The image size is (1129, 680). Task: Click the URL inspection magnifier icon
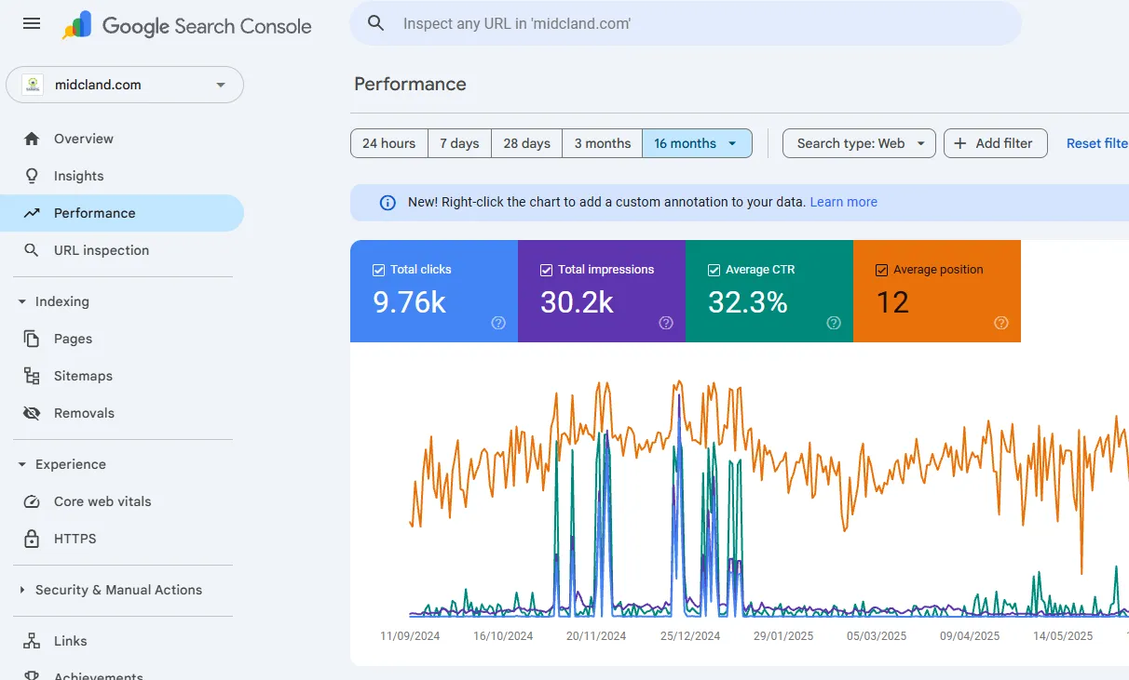tap(32, 250)
